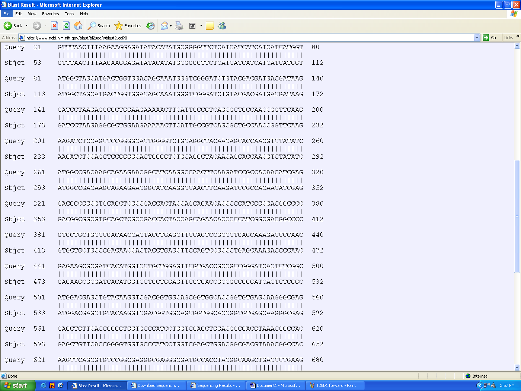The height and width of the screenshot is (391, 521).
Task: Click the yellow Discuss note icon
Action: click(210, 26)
